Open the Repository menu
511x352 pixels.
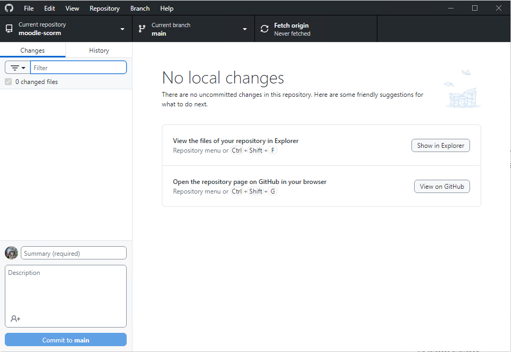click(105, 9)
